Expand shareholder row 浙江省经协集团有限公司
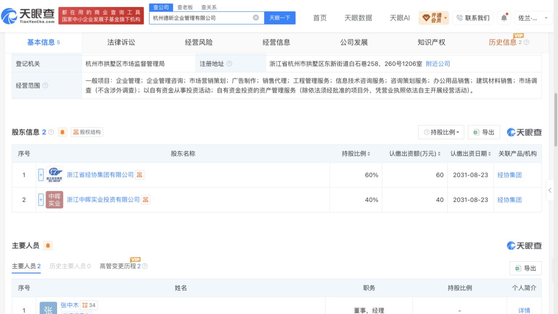Viewport: 558px width, 314px height. coord(41,175)
